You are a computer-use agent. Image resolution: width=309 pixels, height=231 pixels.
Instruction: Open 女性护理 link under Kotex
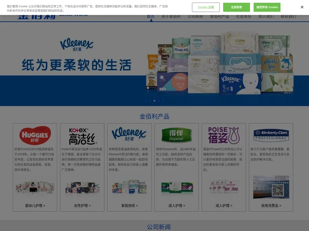point(82,206)
